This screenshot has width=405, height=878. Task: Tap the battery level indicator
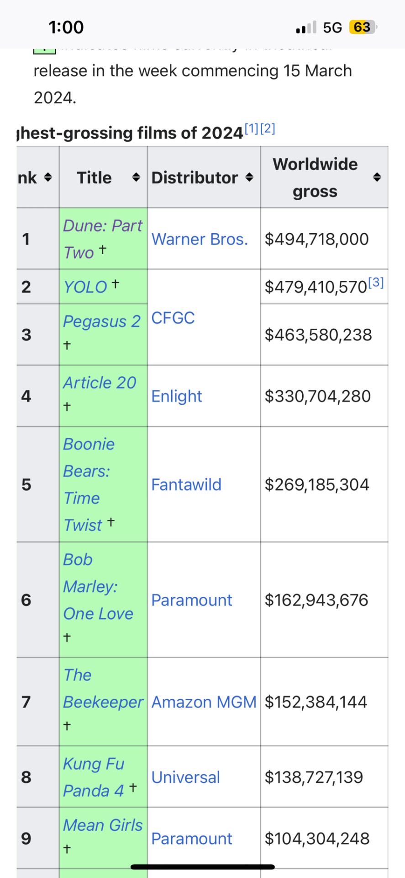click(x=363, y=27)
